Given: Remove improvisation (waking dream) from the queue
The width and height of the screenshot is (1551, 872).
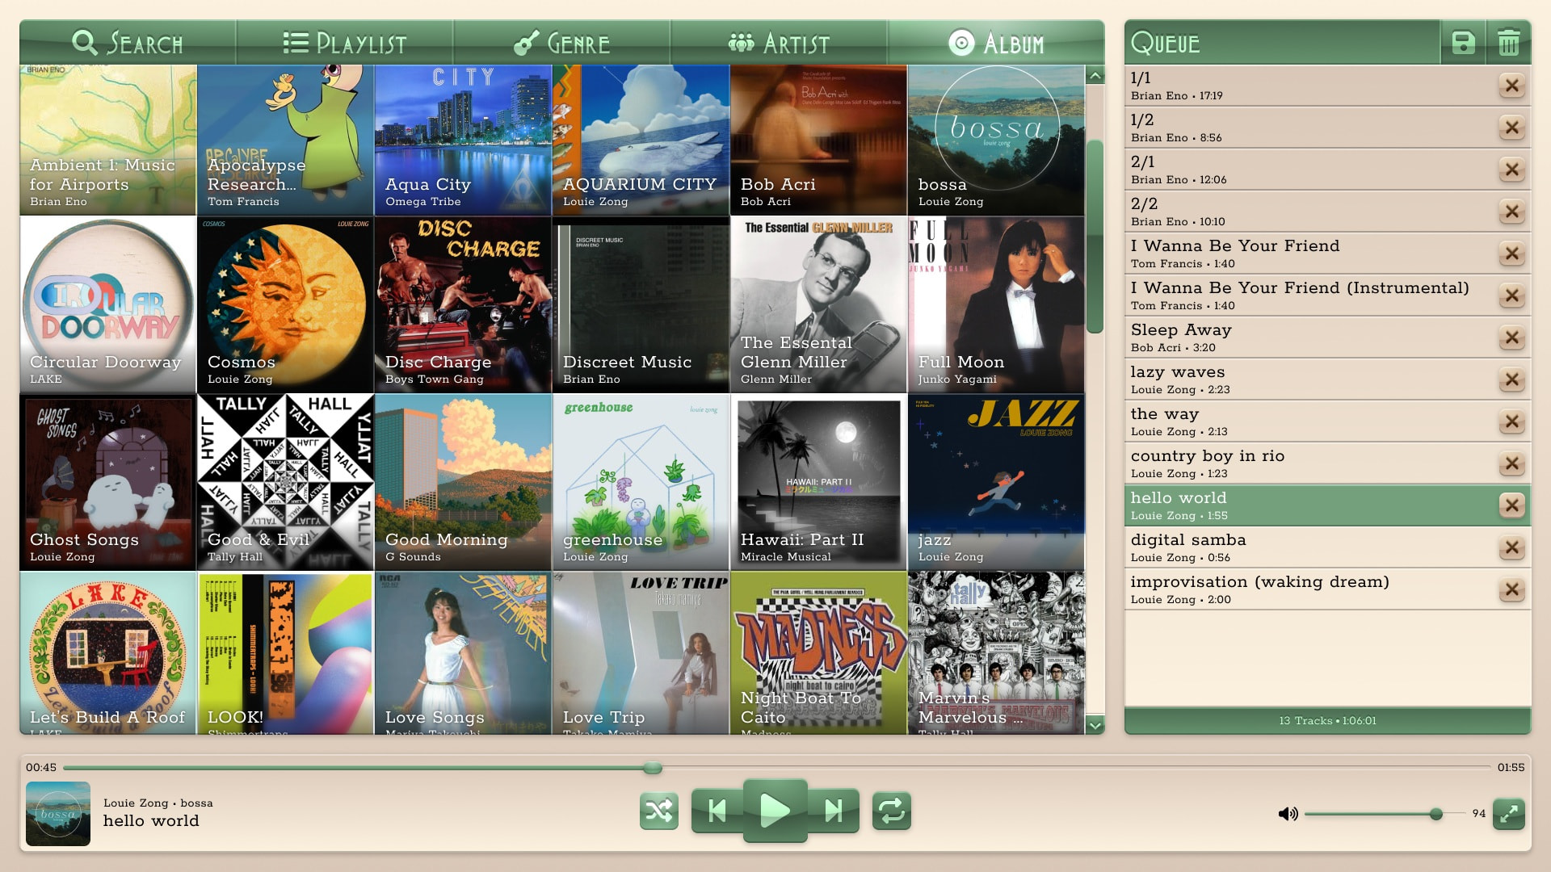Looking at the screenshot, I should (x=1512, y=589).
